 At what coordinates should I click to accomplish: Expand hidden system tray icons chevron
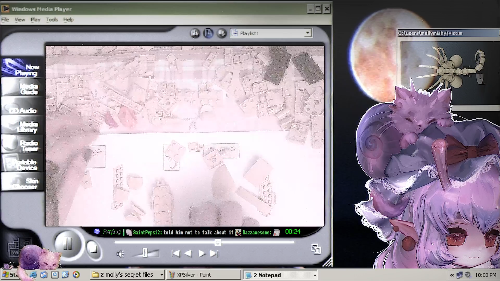click(x=452, y=275)
